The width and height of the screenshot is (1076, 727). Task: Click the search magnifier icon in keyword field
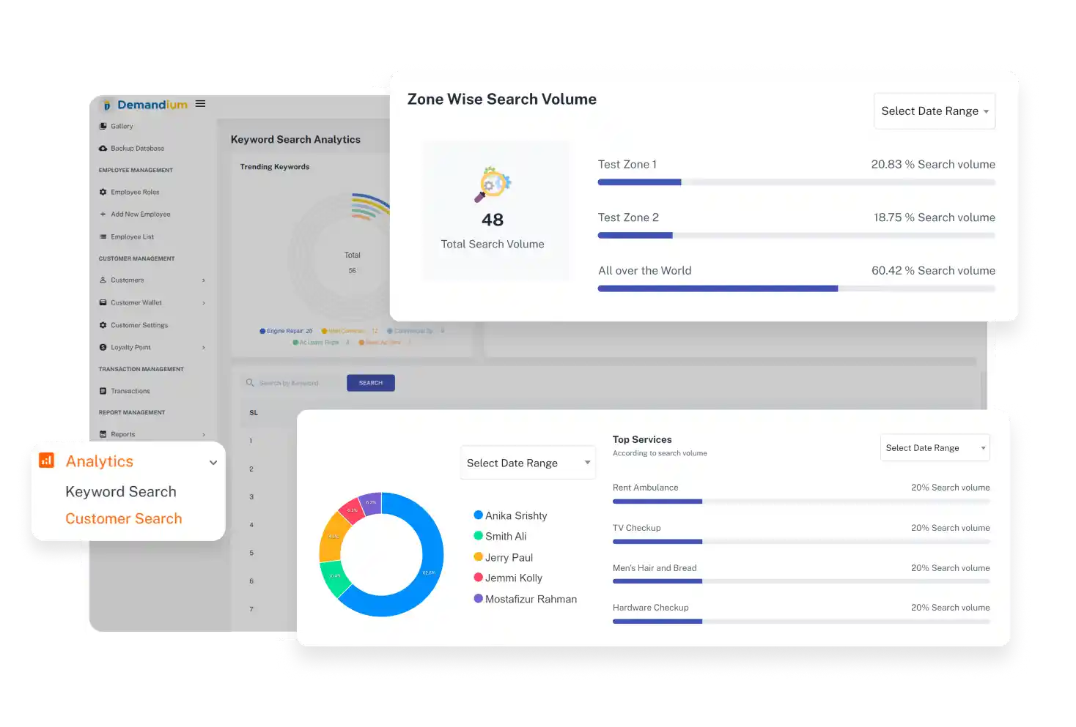[250, 383]
